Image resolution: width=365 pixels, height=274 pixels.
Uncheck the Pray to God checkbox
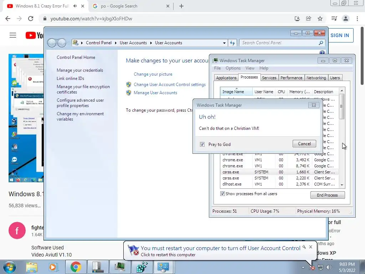202,144
